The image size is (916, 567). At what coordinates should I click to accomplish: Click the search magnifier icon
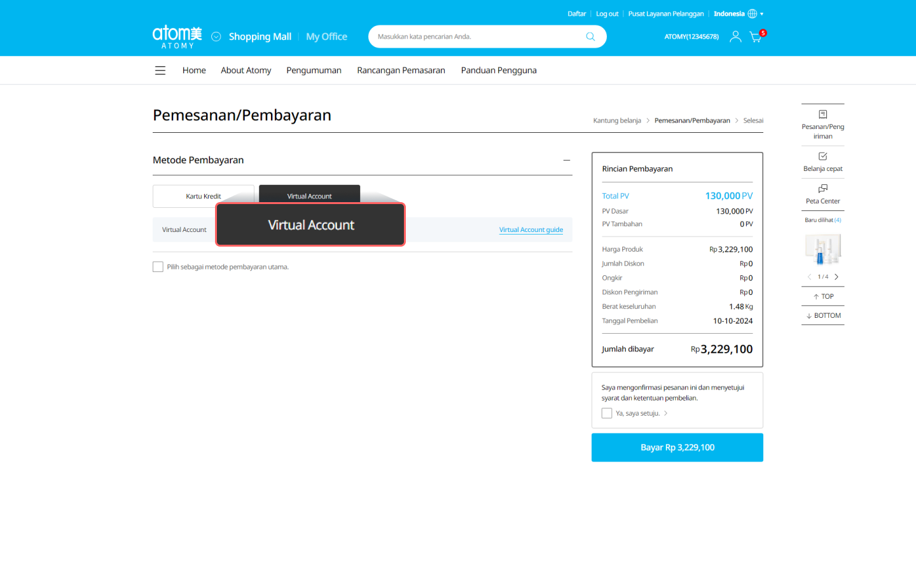[x=590, y=37]
